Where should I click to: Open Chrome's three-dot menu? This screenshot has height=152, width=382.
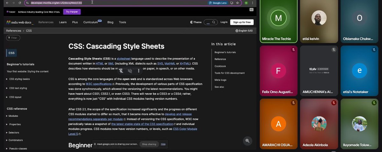click(253, 3)
